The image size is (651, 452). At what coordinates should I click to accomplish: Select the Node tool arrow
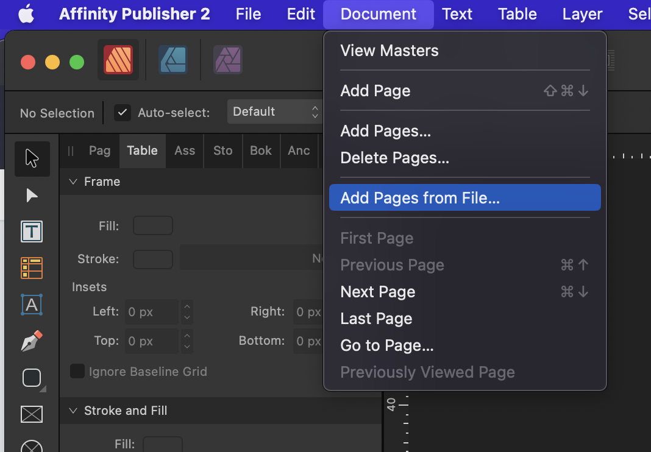(x=32, y=195)
